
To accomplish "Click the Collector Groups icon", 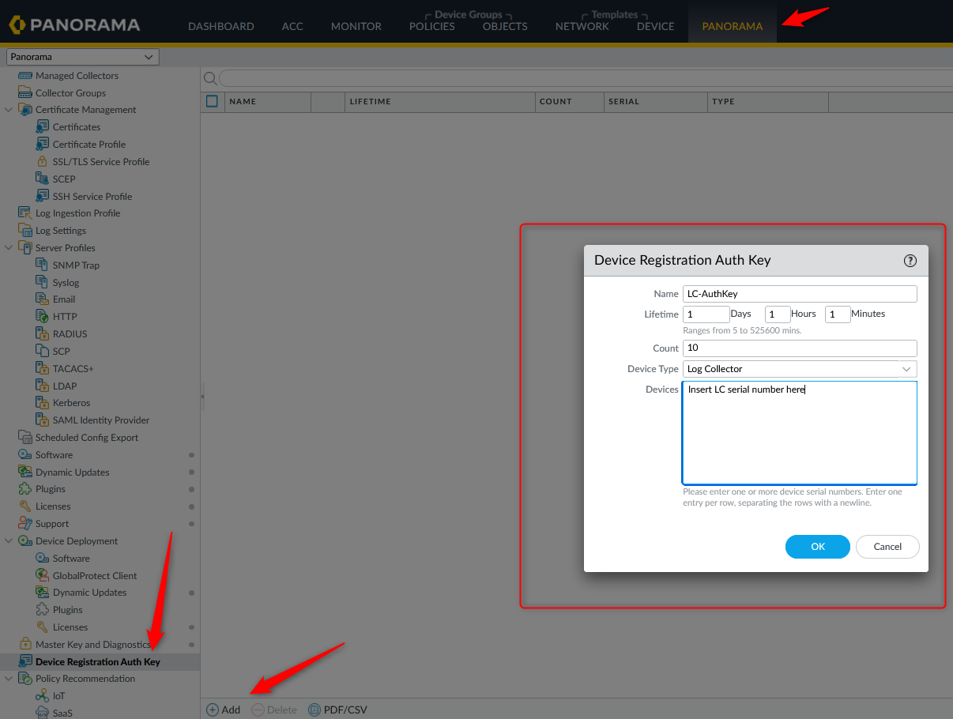I will click(25, 93).
